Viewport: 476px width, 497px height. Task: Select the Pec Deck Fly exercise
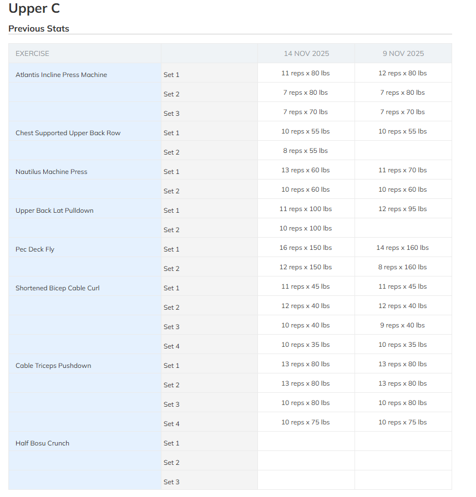pyautogui.click(x=35, y=249)
